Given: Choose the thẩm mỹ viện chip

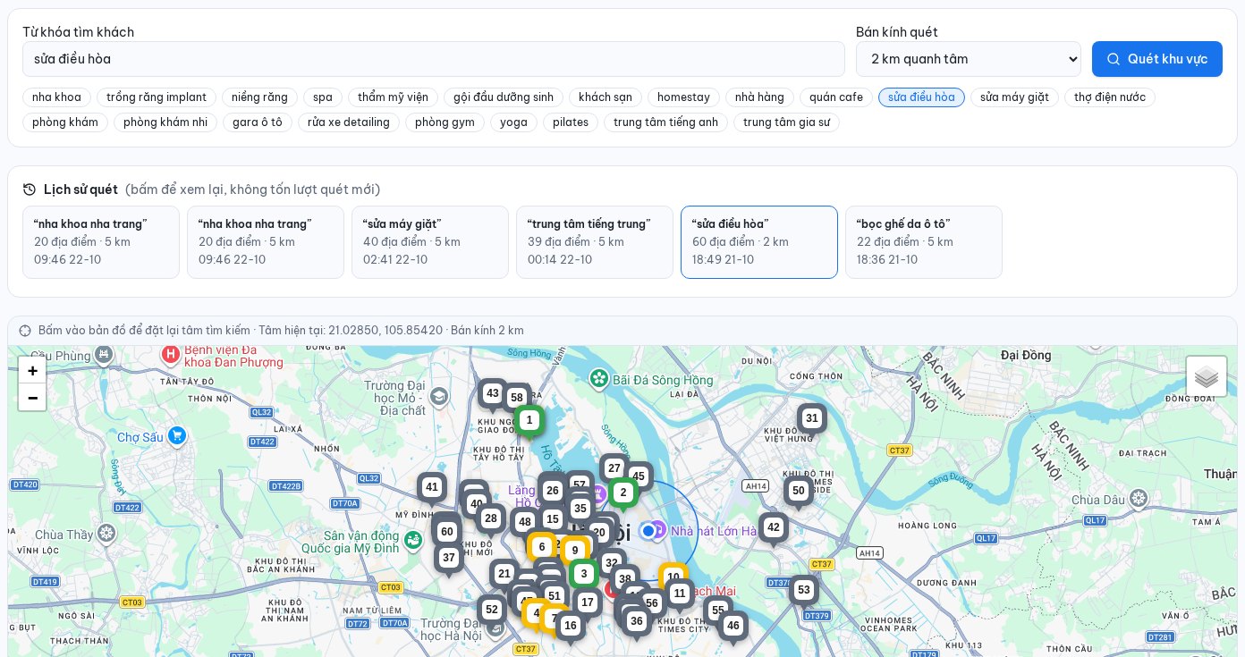Looking at the screenshot, I should [x=393, y=97].
